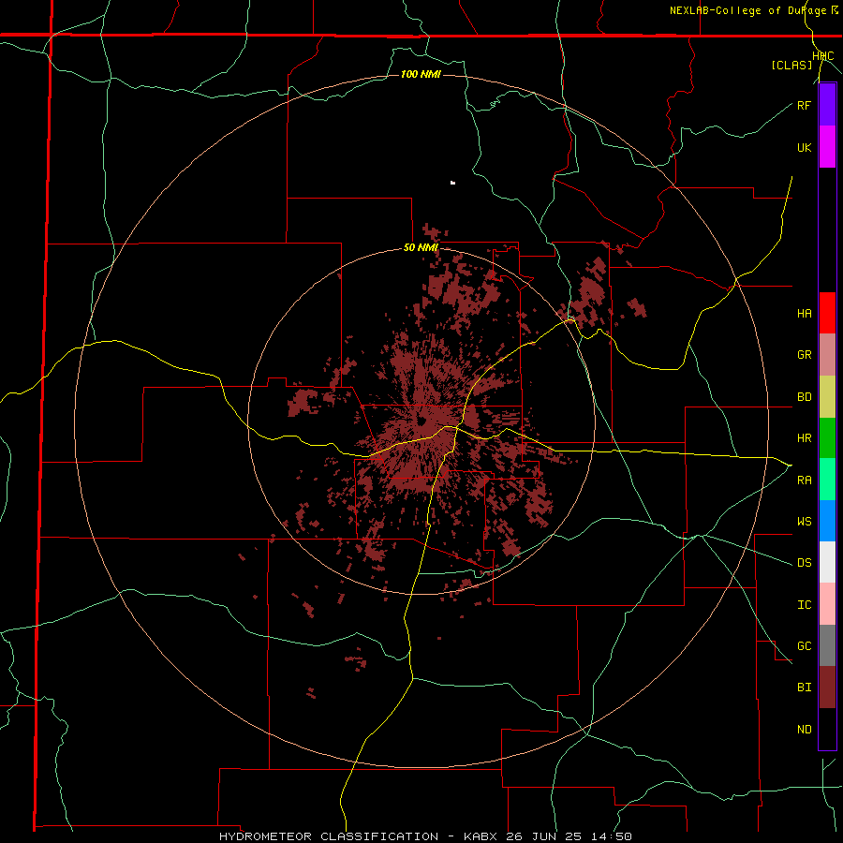
Task: Click the BD yellow legend swatch
Action: [x=827, y=396]
